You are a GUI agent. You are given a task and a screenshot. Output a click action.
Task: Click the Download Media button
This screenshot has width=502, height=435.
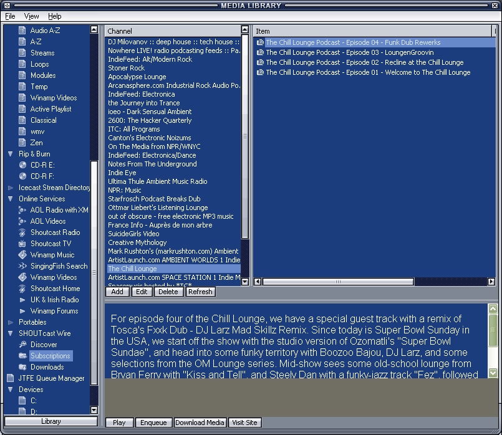pyautogui.click(x=200, y=423)
